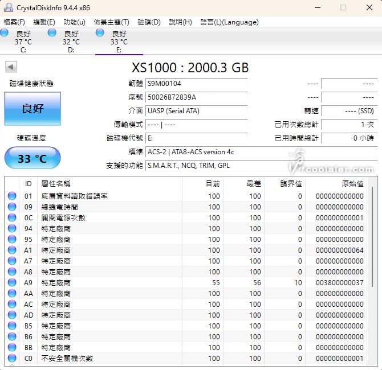The width and height of the screenshot is (382, 370).
Task: Click the serial number field 50026B72839A
Action: [x=196, y=97]
